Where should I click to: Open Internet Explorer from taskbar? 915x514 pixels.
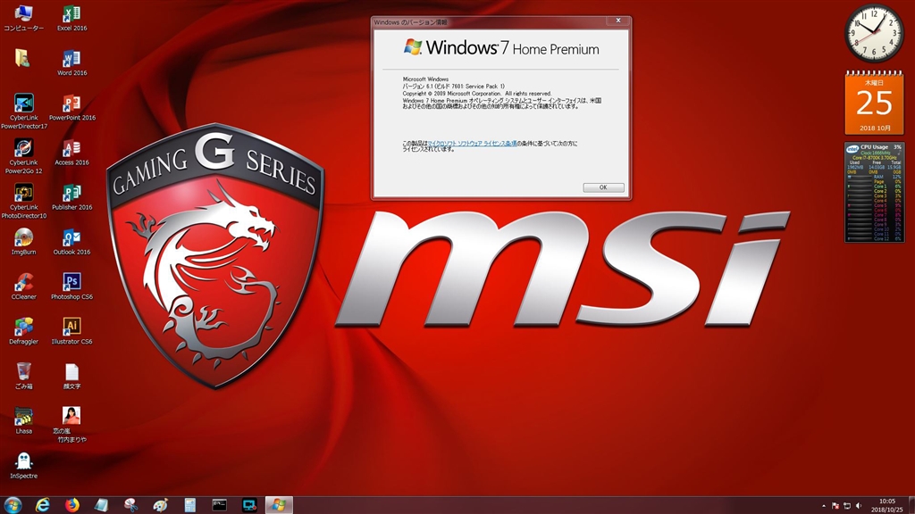tap(43, 505)
